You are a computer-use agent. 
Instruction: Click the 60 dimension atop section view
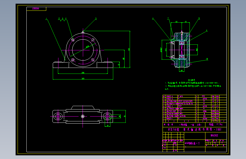[x=176, y=22]
